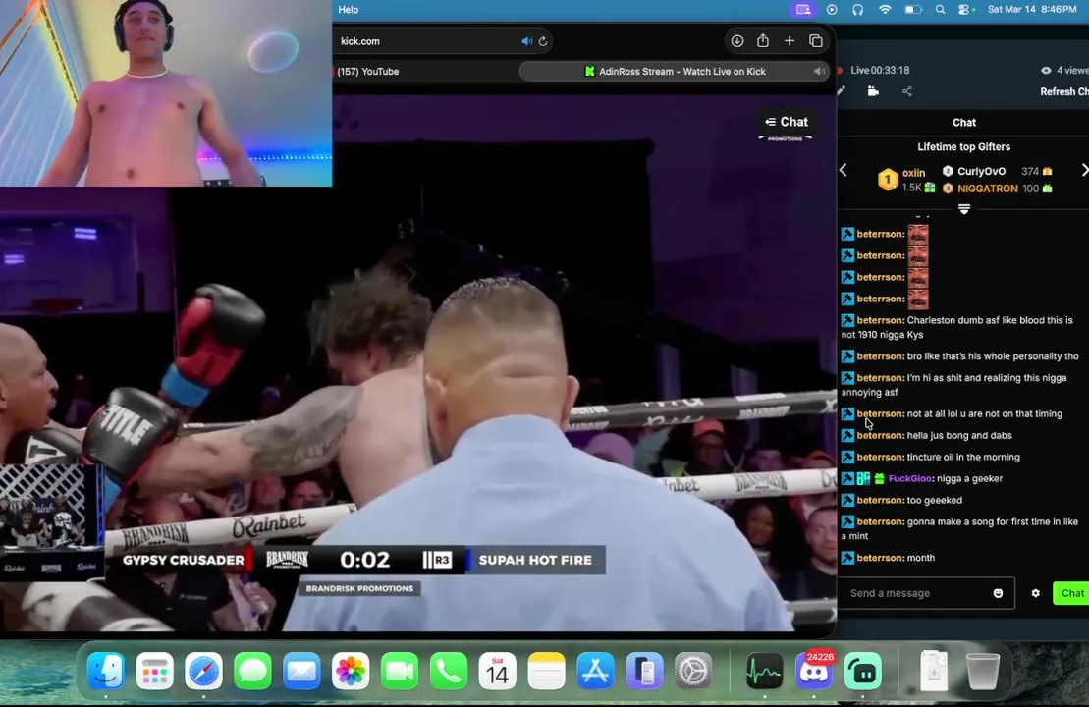Open FuckGloo's username in chat
This screenshot has width=1089, height=707.
tap(910, 478)
